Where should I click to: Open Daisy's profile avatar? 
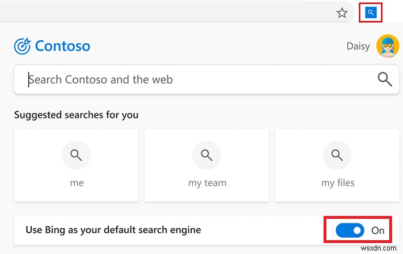pos(387,46)
